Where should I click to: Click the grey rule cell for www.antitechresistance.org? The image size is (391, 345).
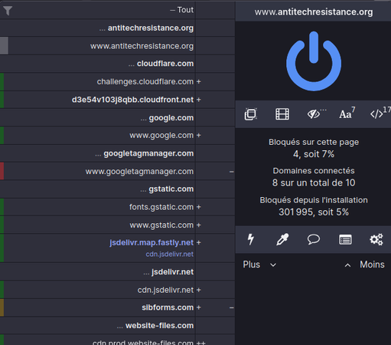click(x=4, y=46)
